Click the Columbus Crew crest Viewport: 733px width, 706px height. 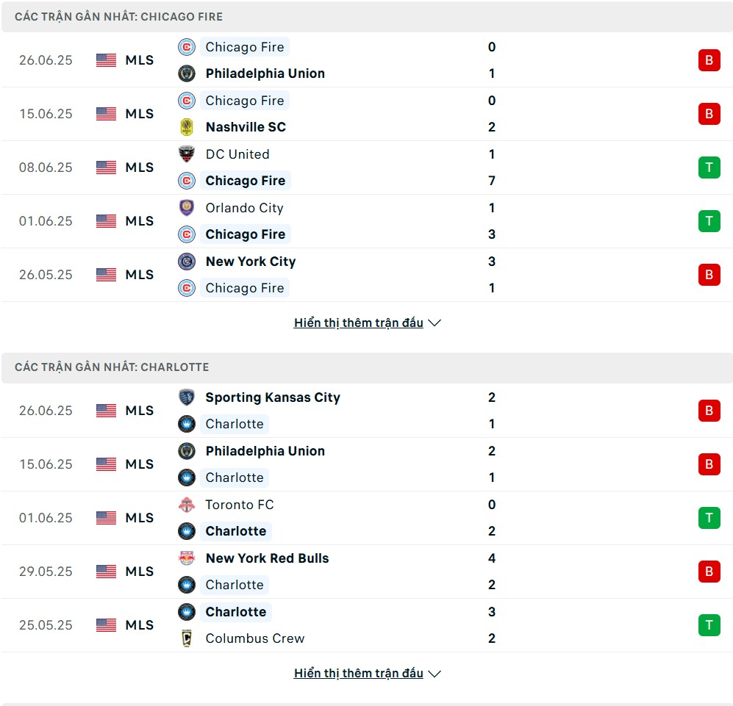tap(187, 638)
